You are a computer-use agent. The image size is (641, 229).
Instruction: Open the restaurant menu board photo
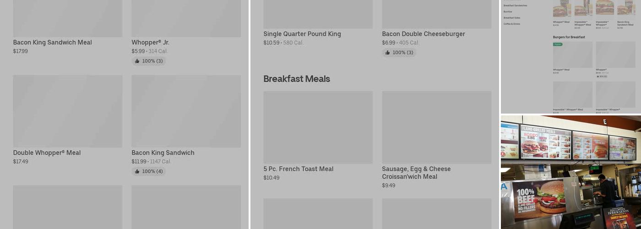point(571,172)
